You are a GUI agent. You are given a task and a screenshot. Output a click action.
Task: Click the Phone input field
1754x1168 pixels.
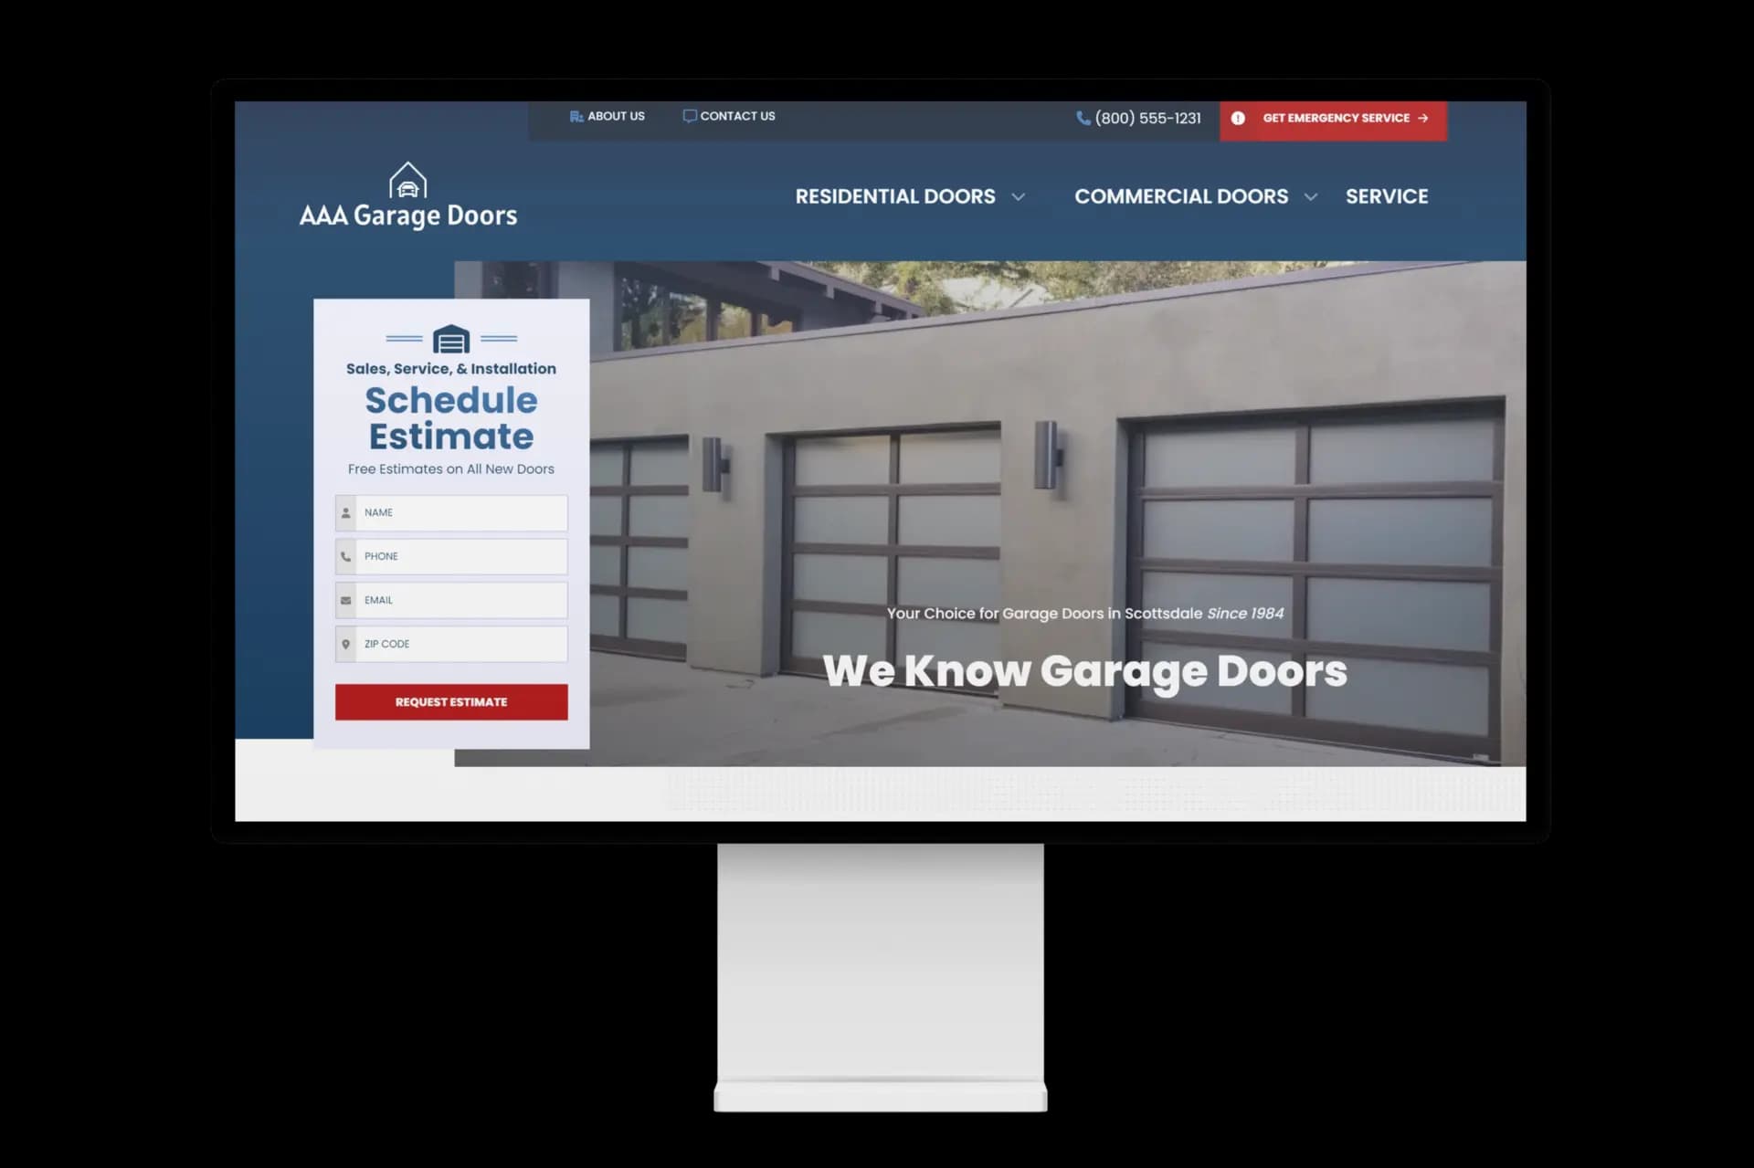[x=451, y=555]
